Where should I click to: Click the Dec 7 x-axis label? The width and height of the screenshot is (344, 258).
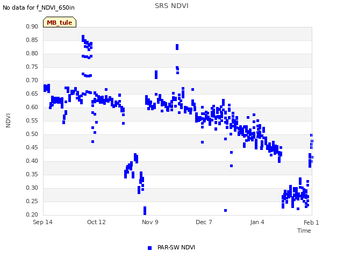pos(204,222)
